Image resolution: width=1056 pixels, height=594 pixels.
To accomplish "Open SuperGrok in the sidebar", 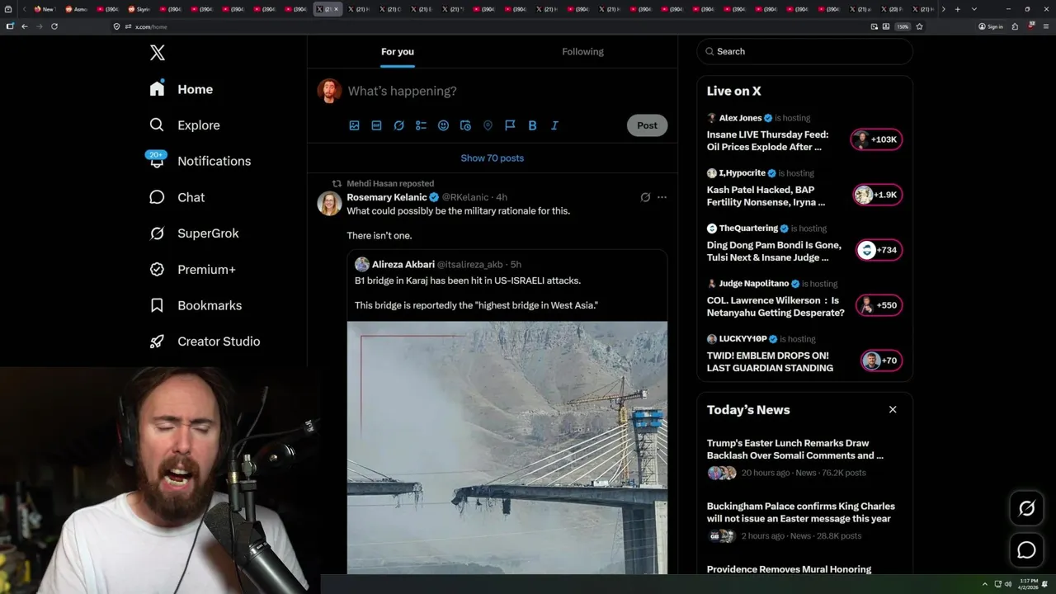I will click(x=194, y=233).
